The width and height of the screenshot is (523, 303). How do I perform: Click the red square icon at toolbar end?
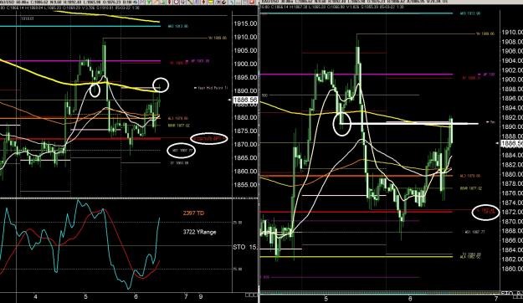252,2
